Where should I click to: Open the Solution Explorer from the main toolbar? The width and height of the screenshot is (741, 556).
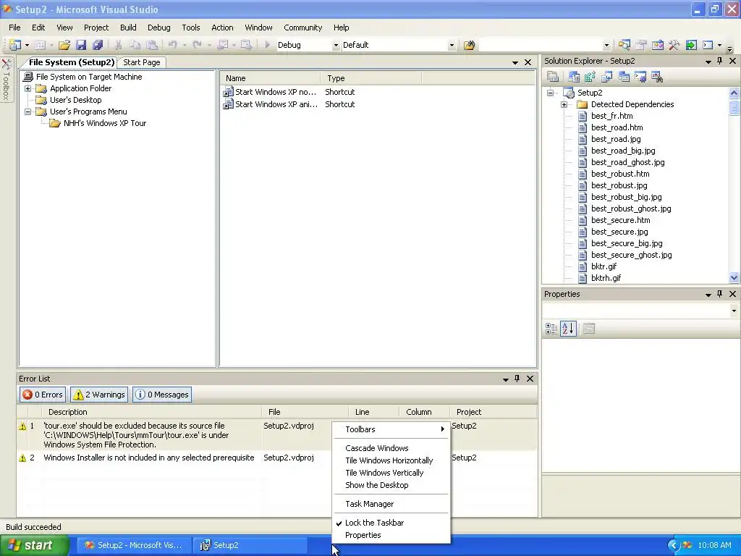pyautogui.click(x=624, y=45)
